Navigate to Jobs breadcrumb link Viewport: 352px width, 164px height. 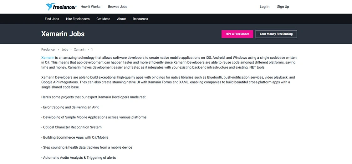65,49
